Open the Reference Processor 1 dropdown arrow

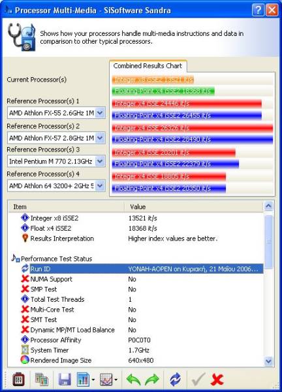click(x=100, y=113)
